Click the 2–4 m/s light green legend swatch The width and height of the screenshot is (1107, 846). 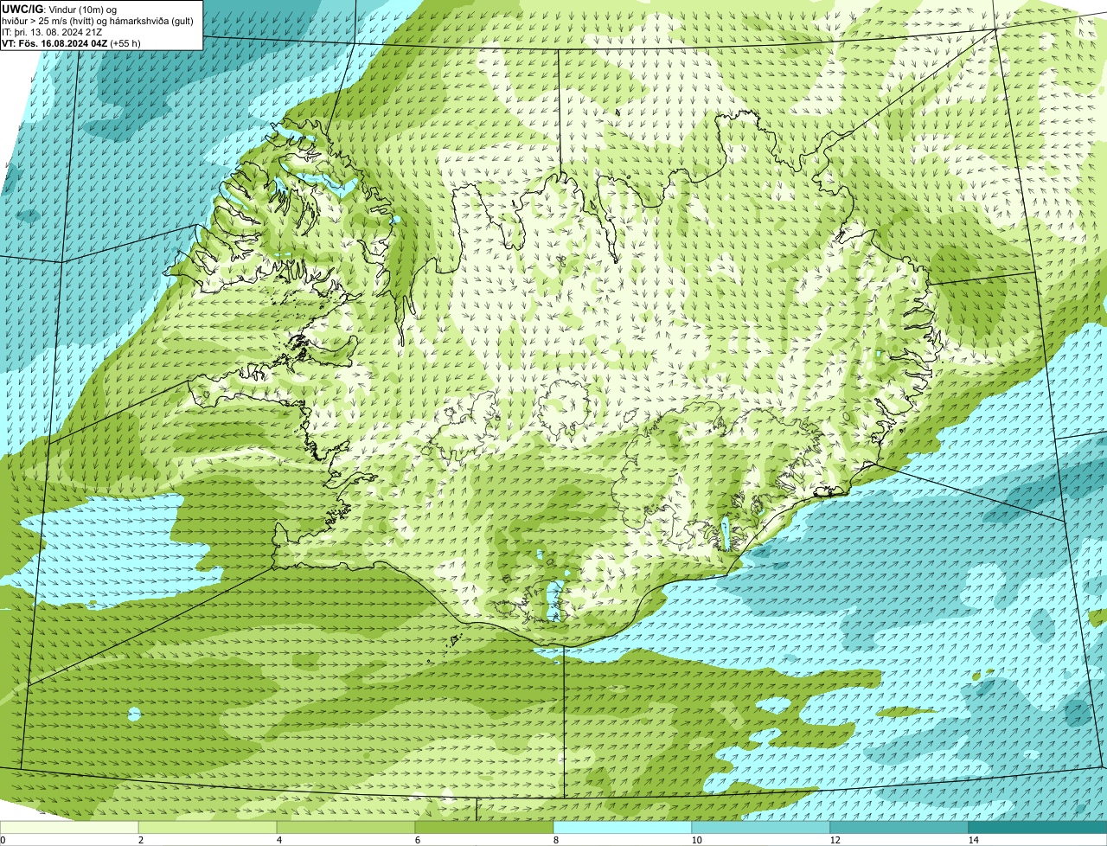(208, 827)
